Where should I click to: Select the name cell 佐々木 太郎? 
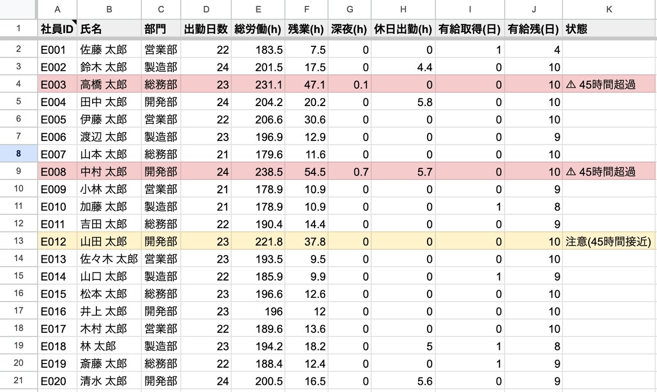tap(109, 259)
